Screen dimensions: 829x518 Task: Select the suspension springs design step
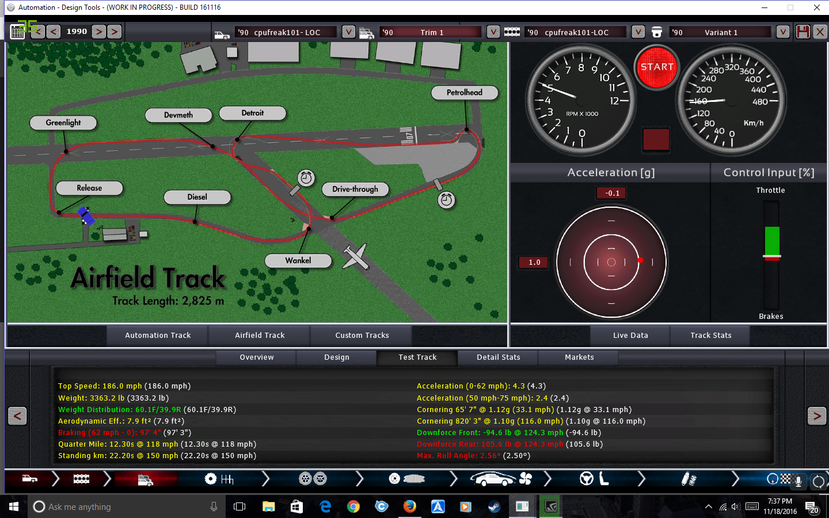pyautogui.click(x=689, y=479)
